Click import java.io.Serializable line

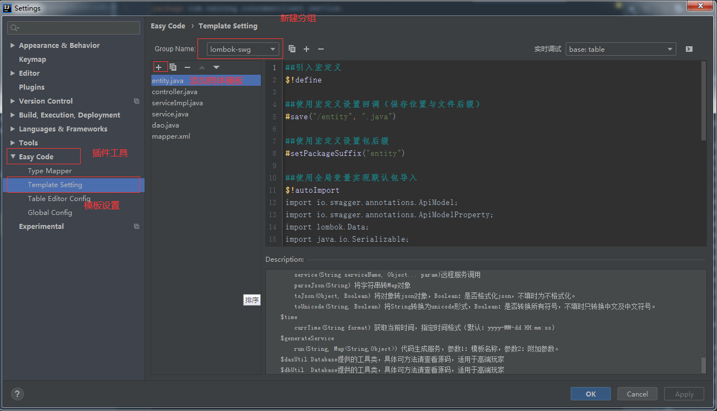(347, 239)
